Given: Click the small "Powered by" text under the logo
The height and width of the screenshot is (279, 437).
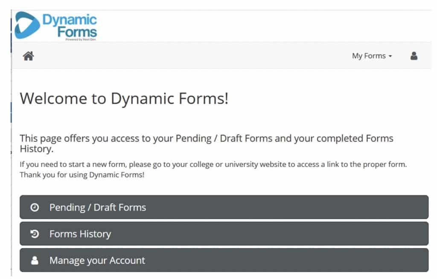Looking at the screenshot, I should 81,40.
